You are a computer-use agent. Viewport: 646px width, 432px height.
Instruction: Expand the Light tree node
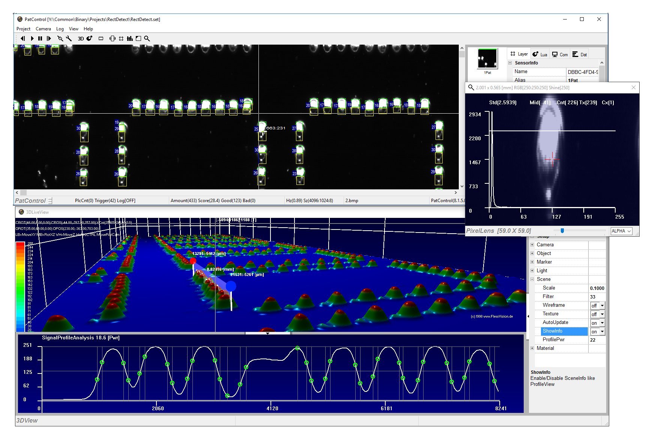tap(532, 270)
